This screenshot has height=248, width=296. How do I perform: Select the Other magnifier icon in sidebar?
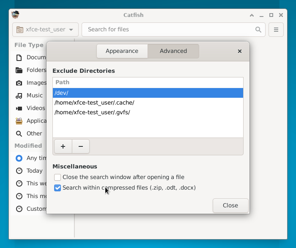click(19, 134)
